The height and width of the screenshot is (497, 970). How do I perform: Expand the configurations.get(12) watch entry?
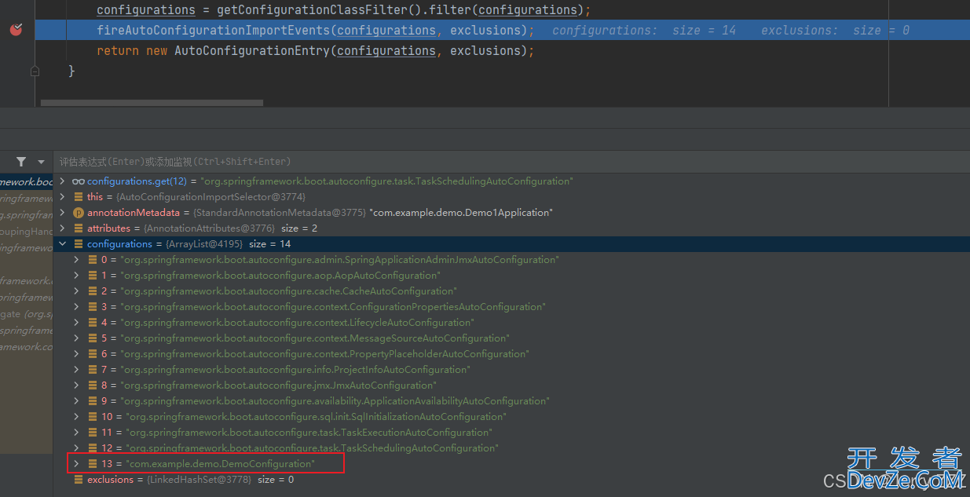(63, 181)
